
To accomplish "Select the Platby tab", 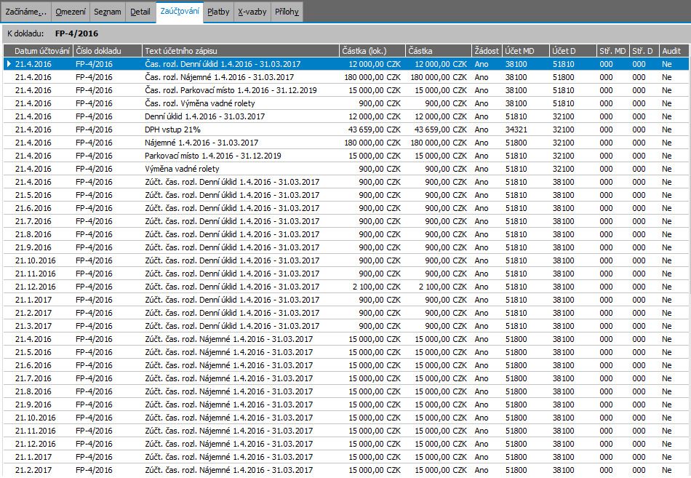I will pyautogui.click(x=218, y=12).
